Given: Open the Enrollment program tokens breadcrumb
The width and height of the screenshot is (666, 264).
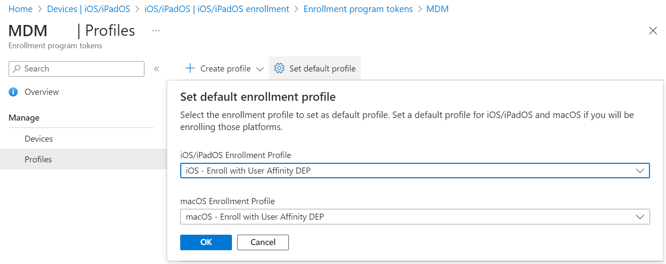Looking at the screenshot, I should click(358, 9).
